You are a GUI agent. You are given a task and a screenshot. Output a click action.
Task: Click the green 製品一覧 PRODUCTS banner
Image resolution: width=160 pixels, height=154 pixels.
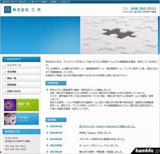21,105
